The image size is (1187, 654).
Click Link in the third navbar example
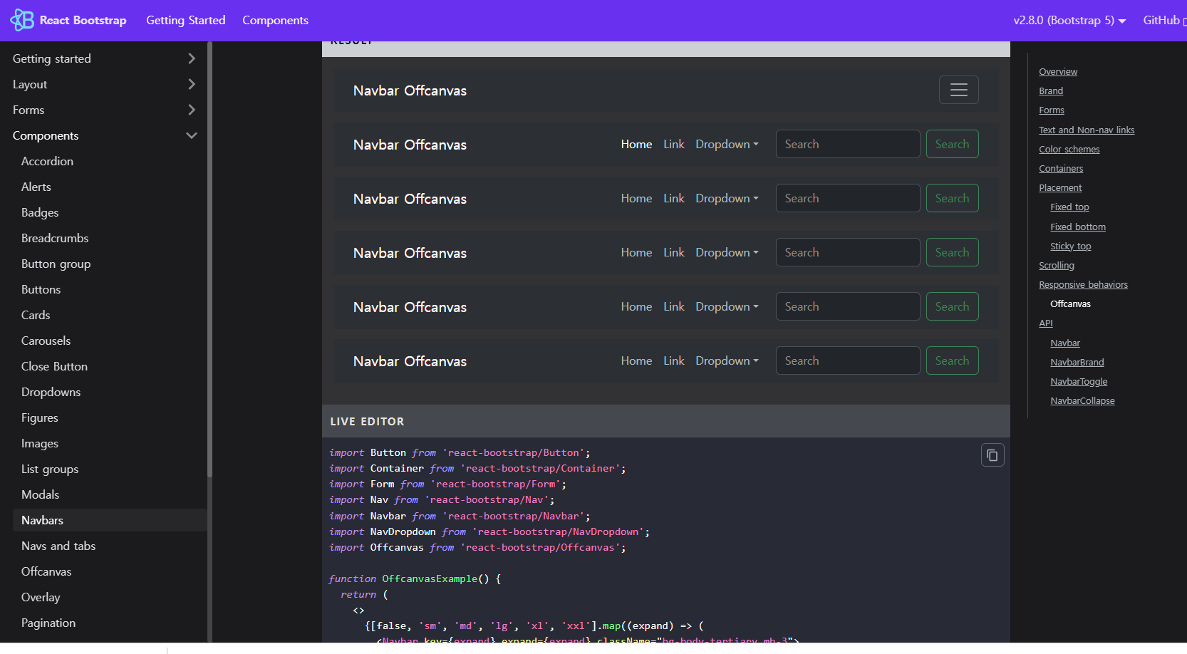coord(674,198)
